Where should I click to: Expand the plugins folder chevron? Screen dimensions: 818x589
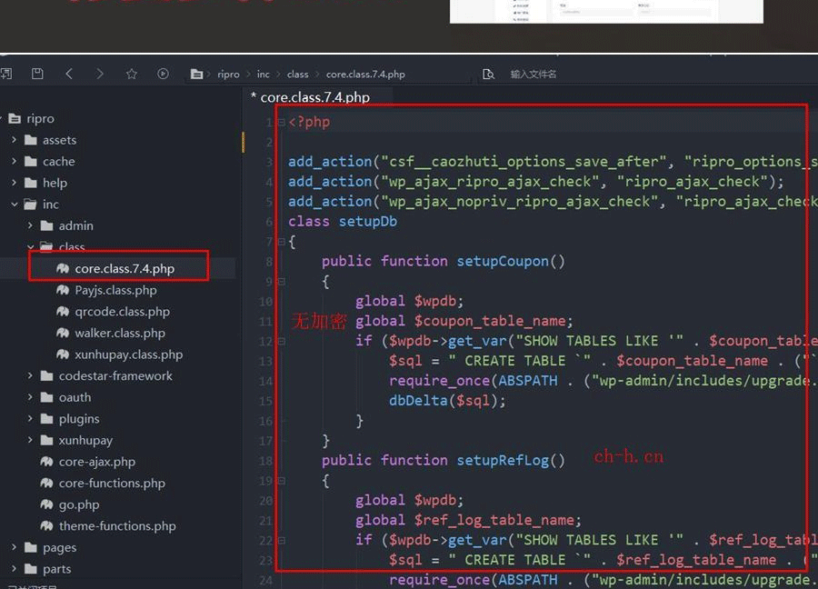pyautogui.click(x=30, y=418)
